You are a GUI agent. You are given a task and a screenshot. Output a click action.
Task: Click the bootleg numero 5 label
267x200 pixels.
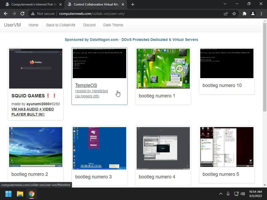pyautogui.click(x=221, y=174)
